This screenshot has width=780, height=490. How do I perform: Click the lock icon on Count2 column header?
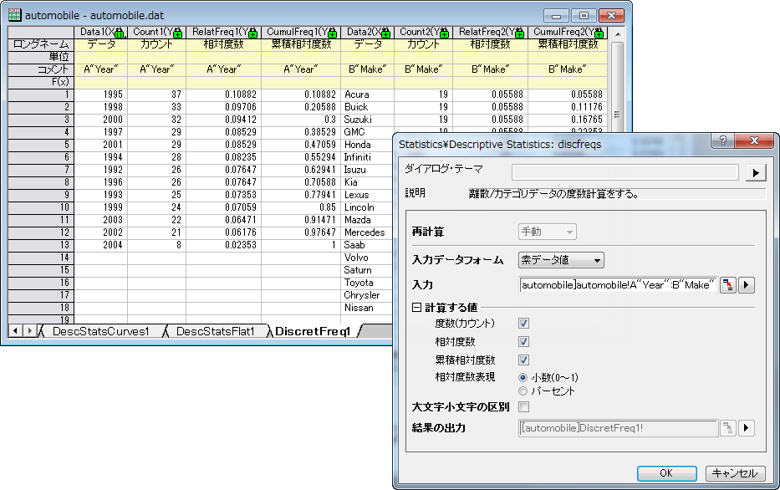click(444, 33)
